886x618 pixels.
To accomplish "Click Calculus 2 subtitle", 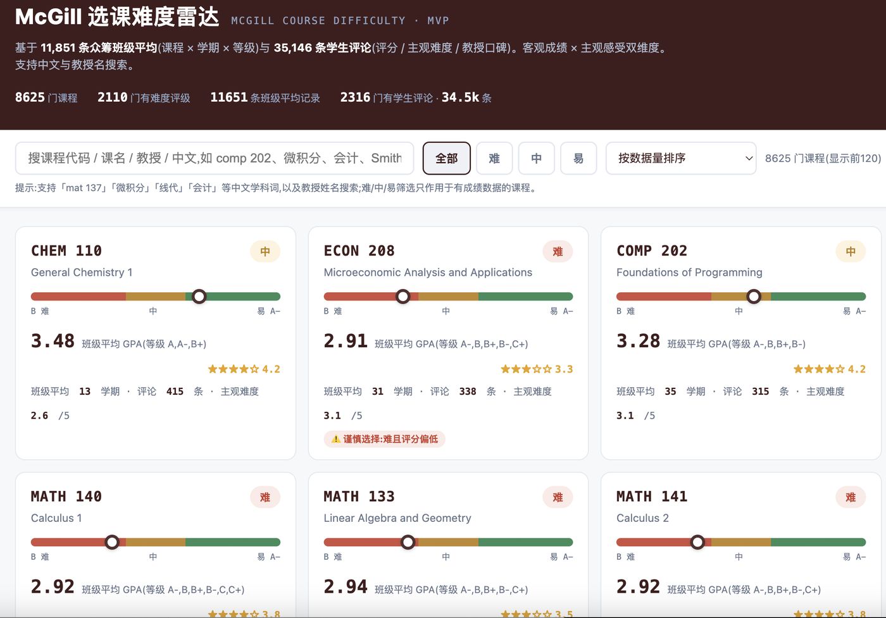I will 642,519.
